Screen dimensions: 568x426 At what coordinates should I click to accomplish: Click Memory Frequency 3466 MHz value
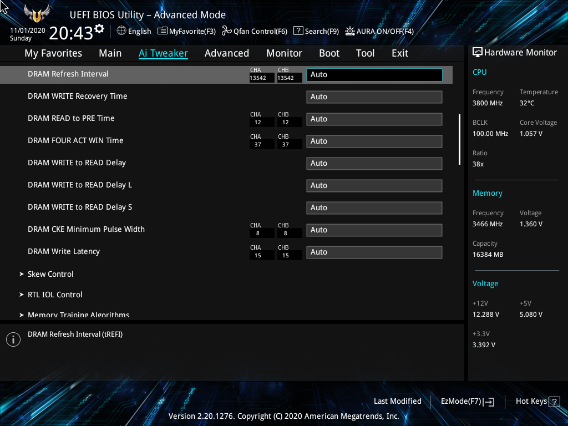(x=488, y=224)
